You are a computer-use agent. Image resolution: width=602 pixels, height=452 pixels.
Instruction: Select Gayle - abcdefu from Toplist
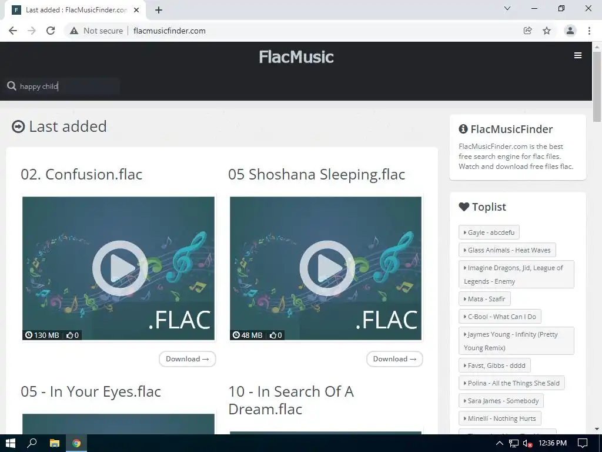tap(489, 232)
